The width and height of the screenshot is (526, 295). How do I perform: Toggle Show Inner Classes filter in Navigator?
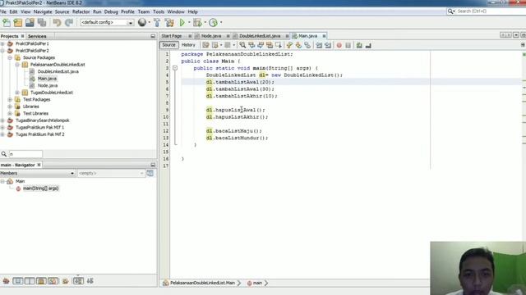(53, 281)
